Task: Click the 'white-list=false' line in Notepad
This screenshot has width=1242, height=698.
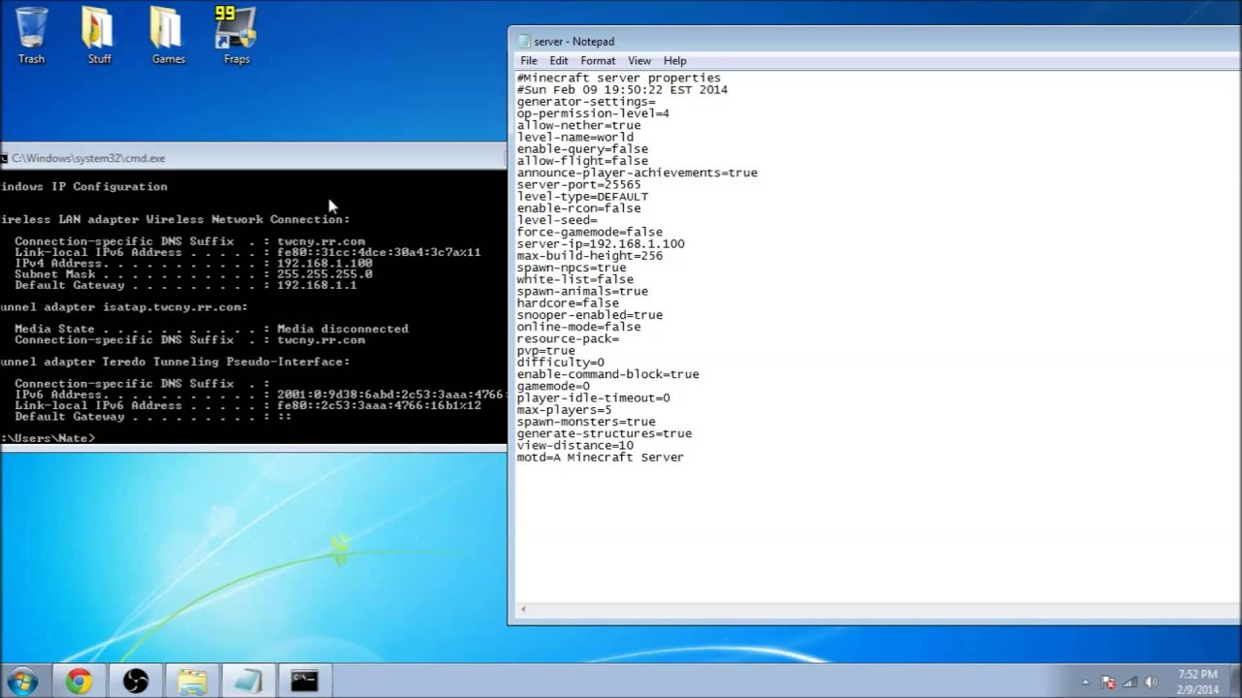Action: (x=574, y=279)
